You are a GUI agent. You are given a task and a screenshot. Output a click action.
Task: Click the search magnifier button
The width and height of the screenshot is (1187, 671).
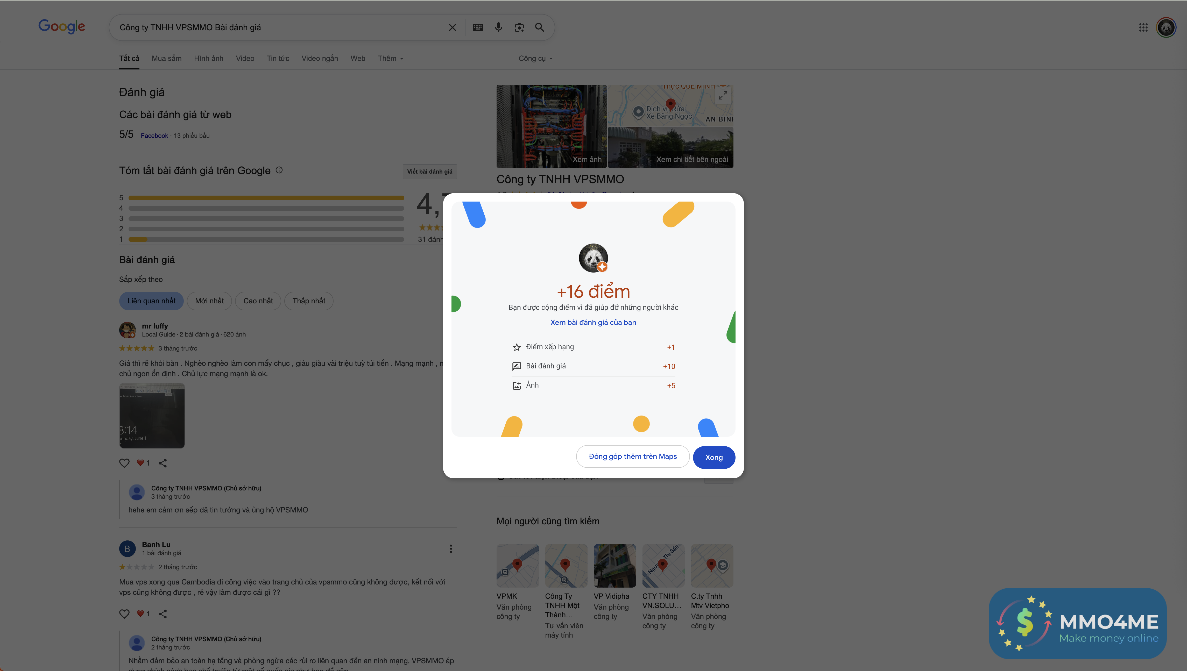tap(539, 28)
